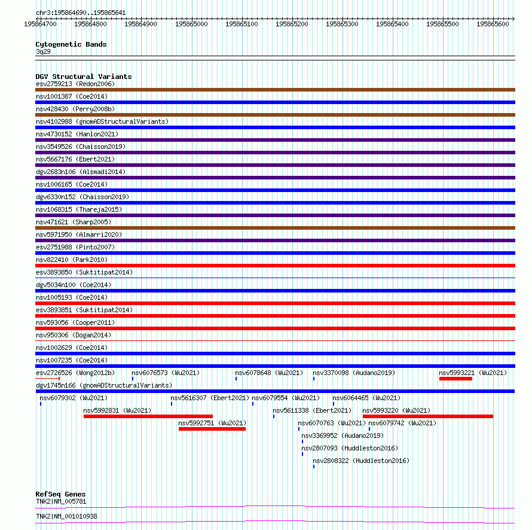Click dgv2683n106 (Alsmadi2014) label
Screen dimensions: 532x530
pyautogui.click(x=81, y=172)
